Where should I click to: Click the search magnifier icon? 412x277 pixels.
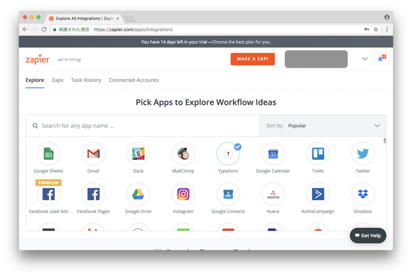(x=35, y=126)
